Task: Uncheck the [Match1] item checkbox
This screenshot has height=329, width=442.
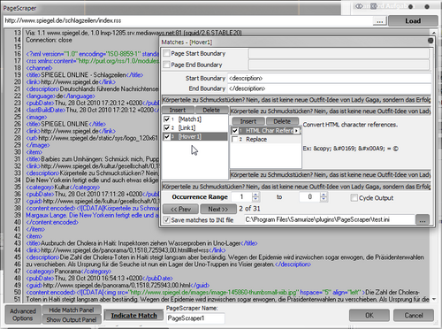Action: [166, 119]
